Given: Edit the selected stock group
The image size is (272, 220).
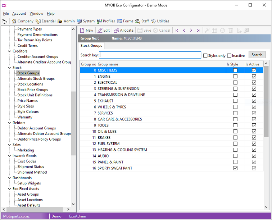Looking at the screenshot, I should tap(104, 30).
